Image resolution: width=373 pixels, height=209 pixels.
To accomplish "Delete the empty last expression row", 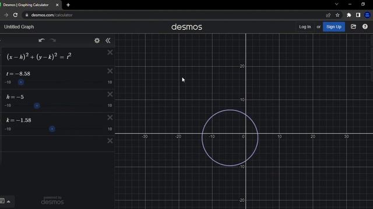I will [x=110, y=140].
